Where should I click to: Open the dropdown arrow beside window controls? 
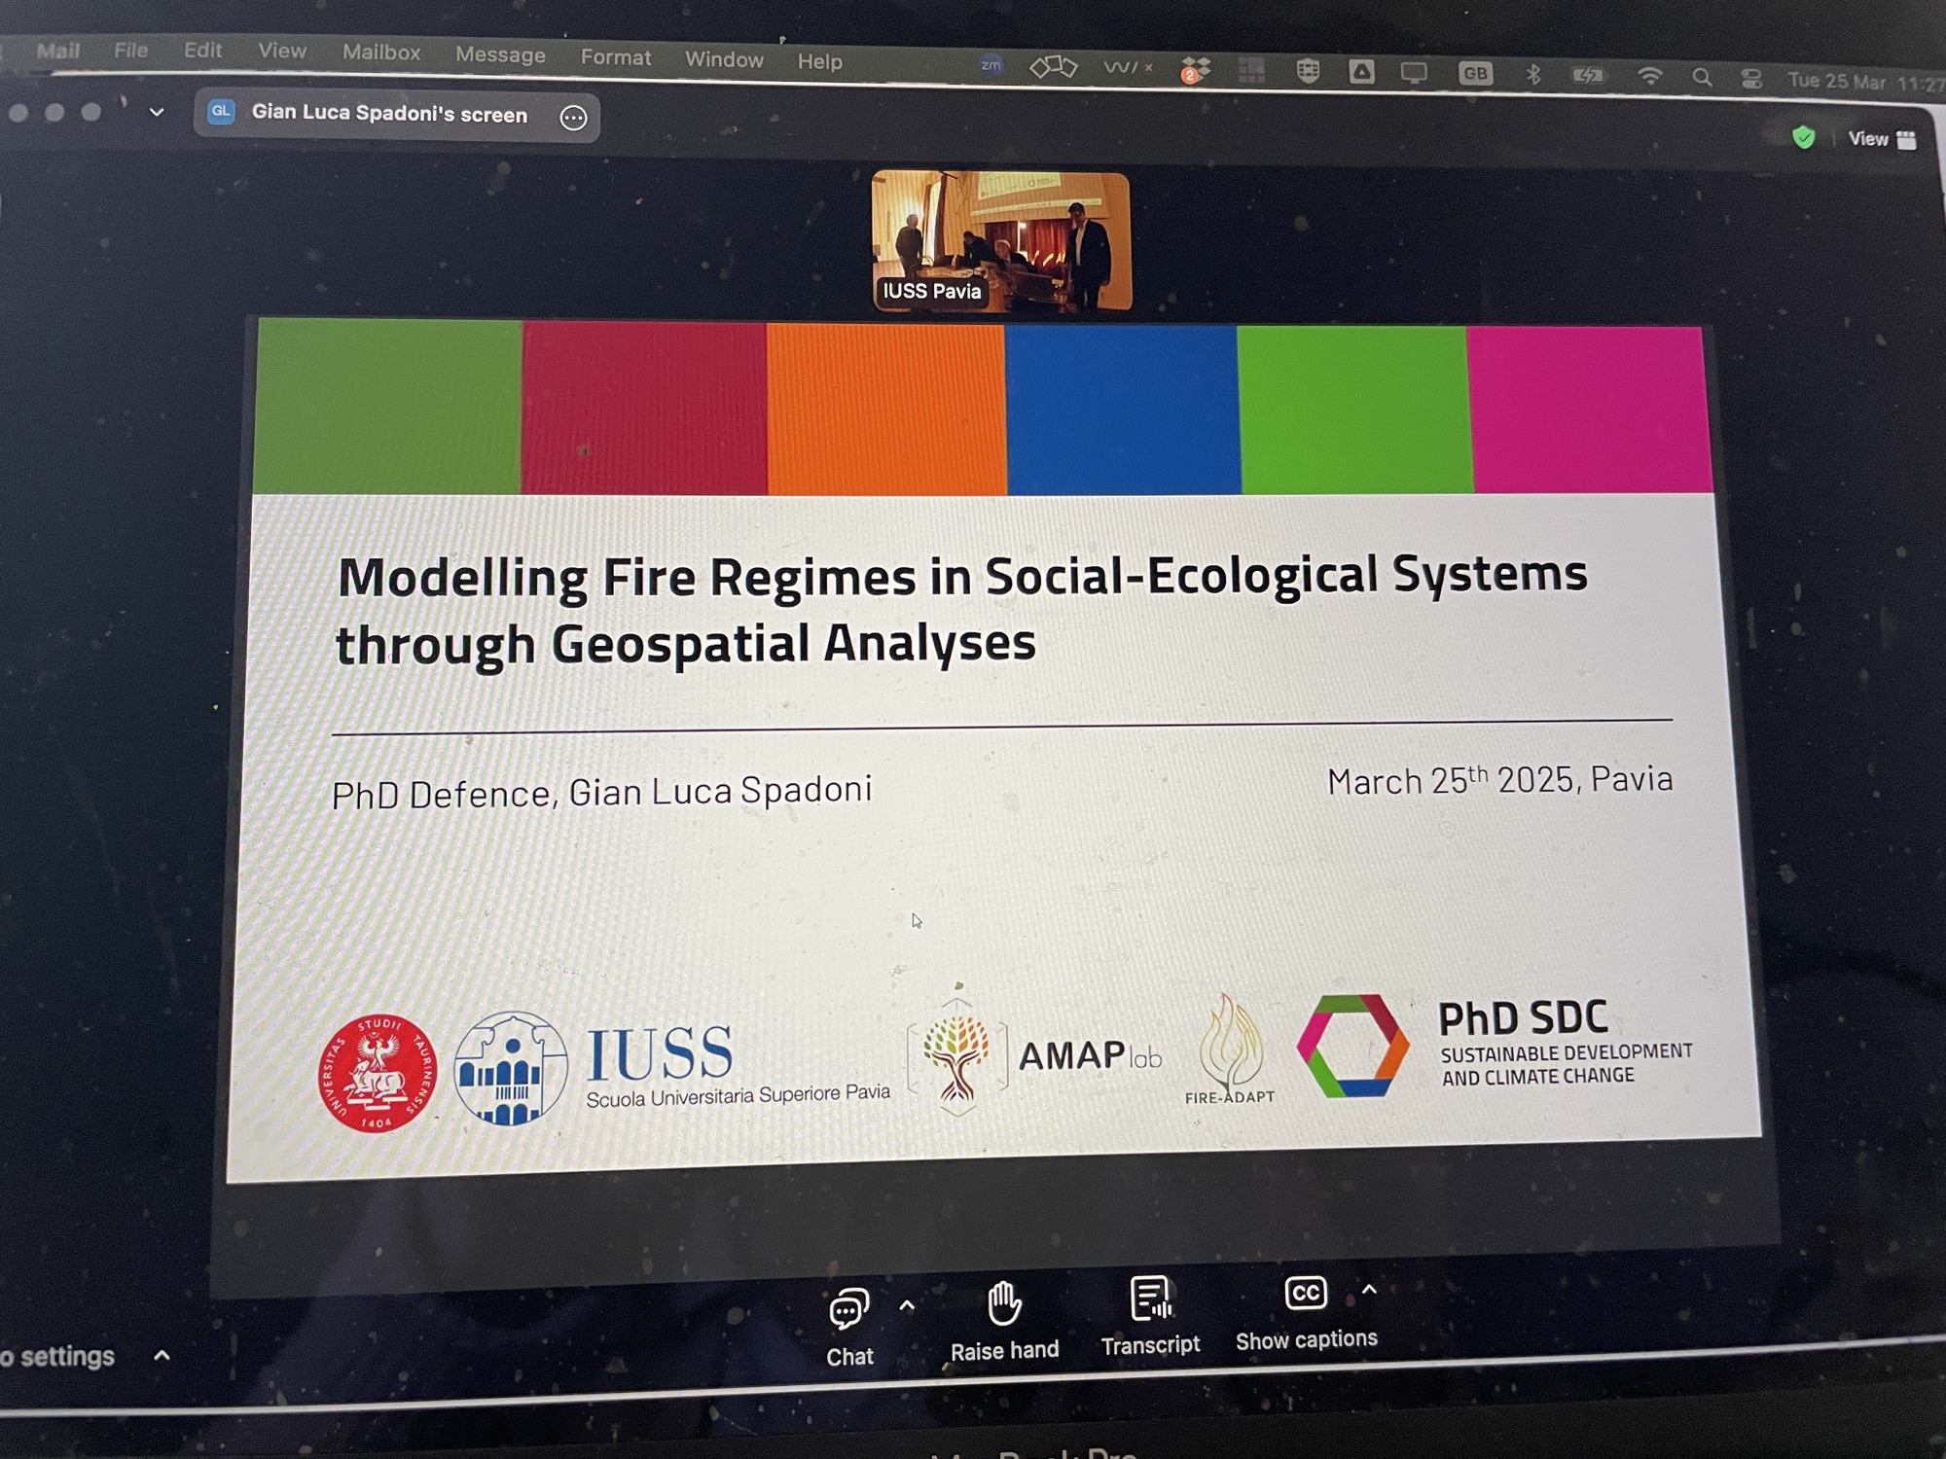(156, 112)
